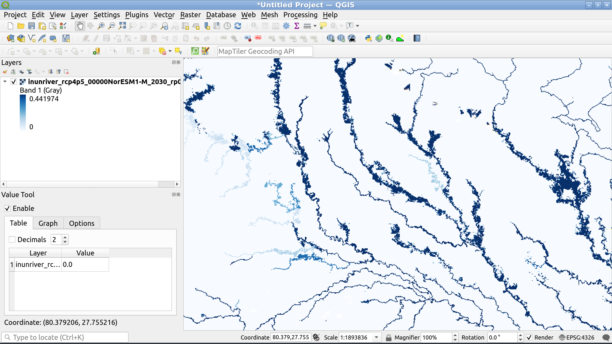Select the Pan Map hand tool
This screenshot has width=612, height=344.
click(x=80, y=26)
